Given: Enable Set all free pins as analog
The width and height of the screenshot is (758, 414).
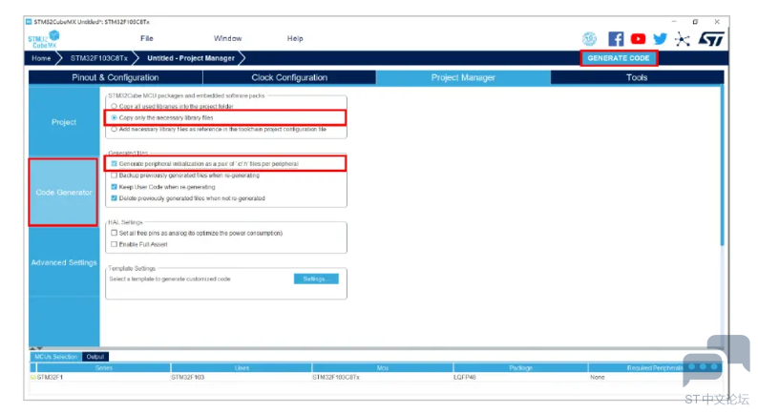Looking at the screenshot, I should point(115,233).
